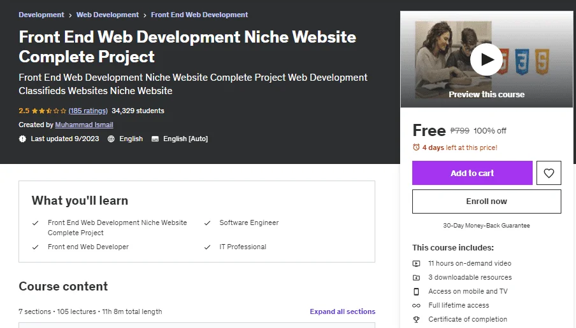Click the course title heading
The image size is (576, 328).
pos(187,47)
